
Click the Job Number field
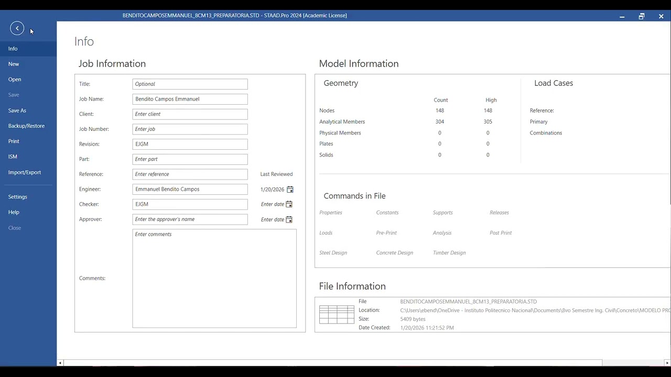coord(190,129)
